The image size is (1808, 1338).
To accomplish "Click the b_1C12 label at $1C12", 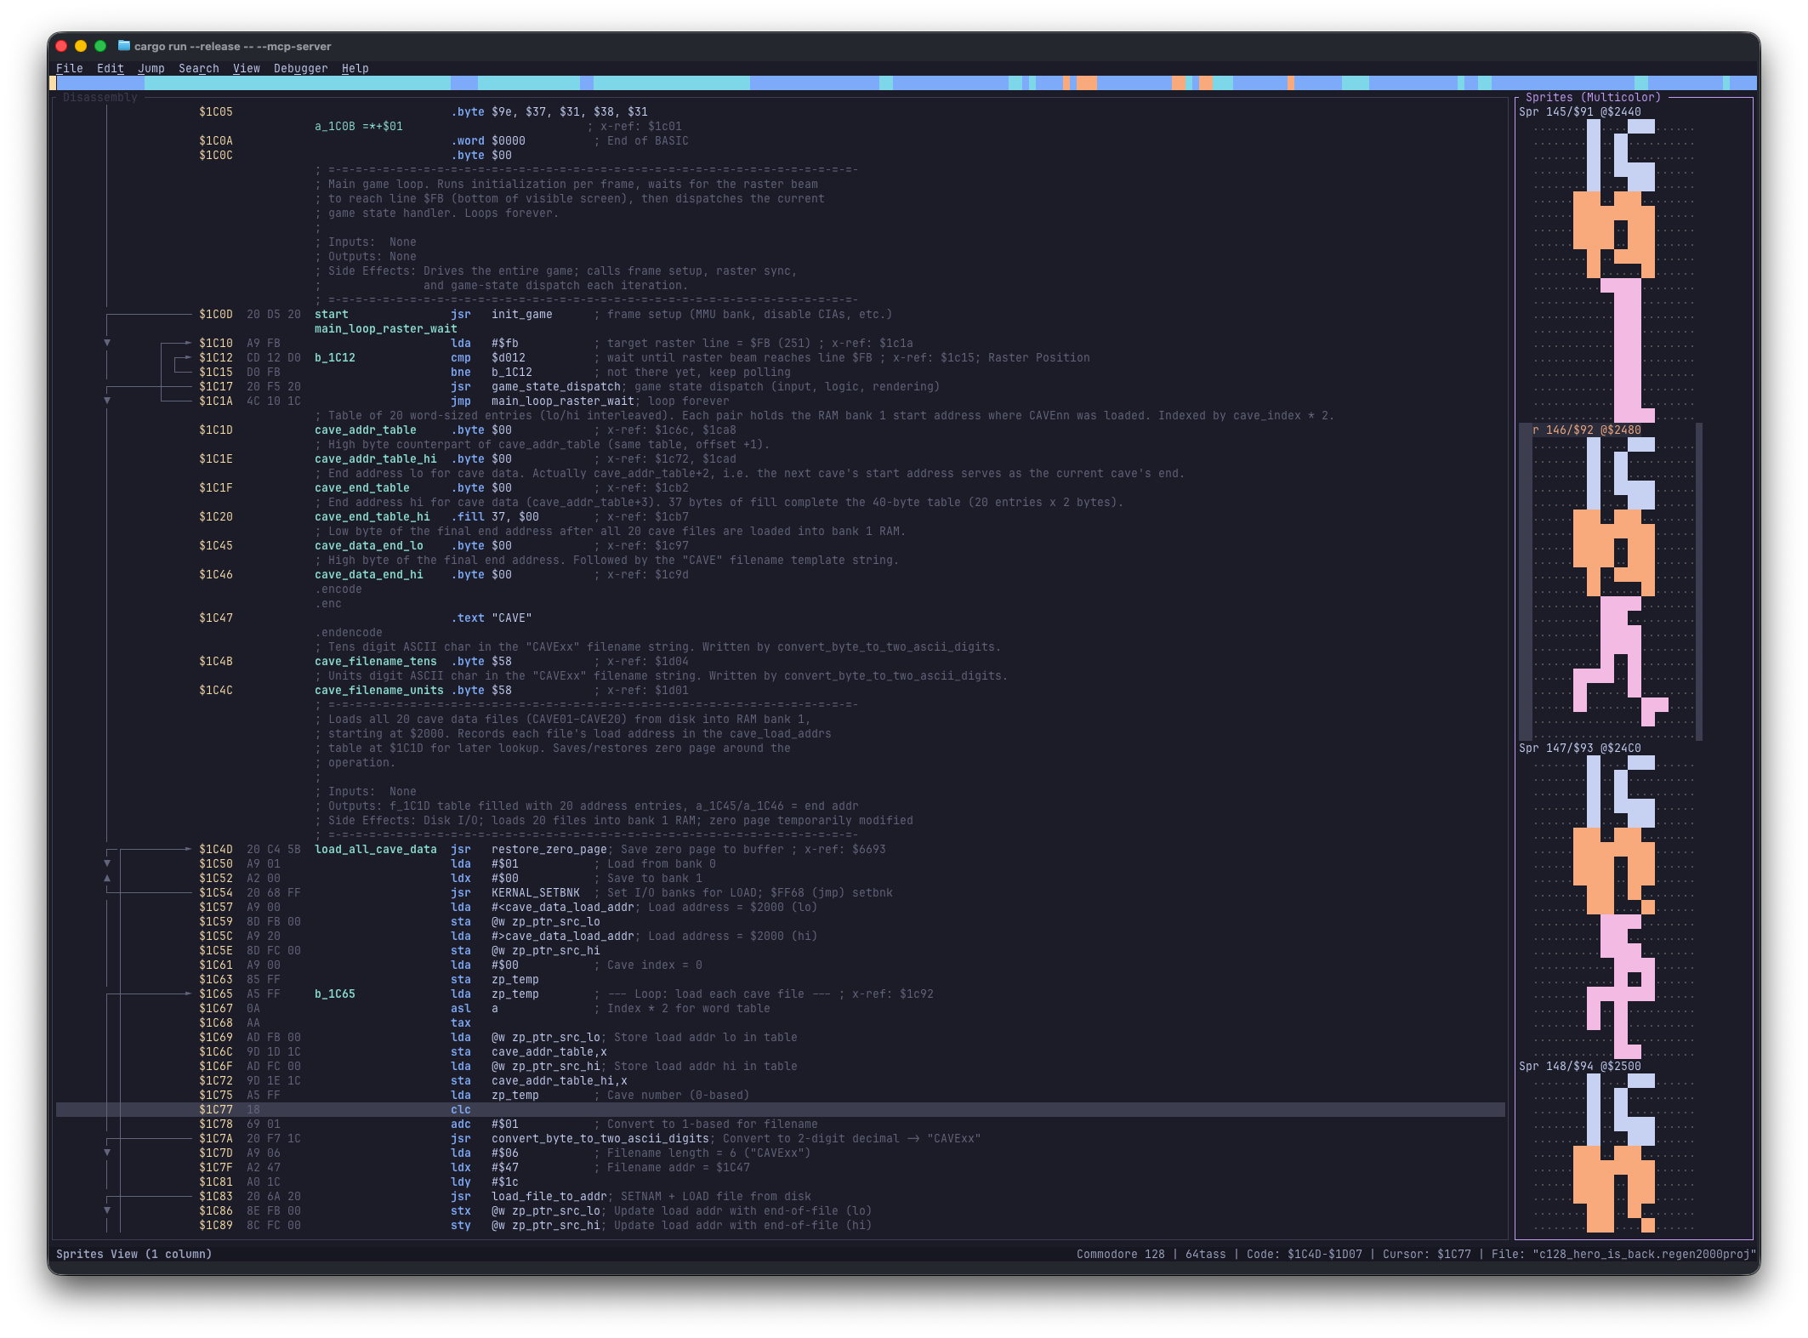I will pyautogui.click(x=334, y=357).
